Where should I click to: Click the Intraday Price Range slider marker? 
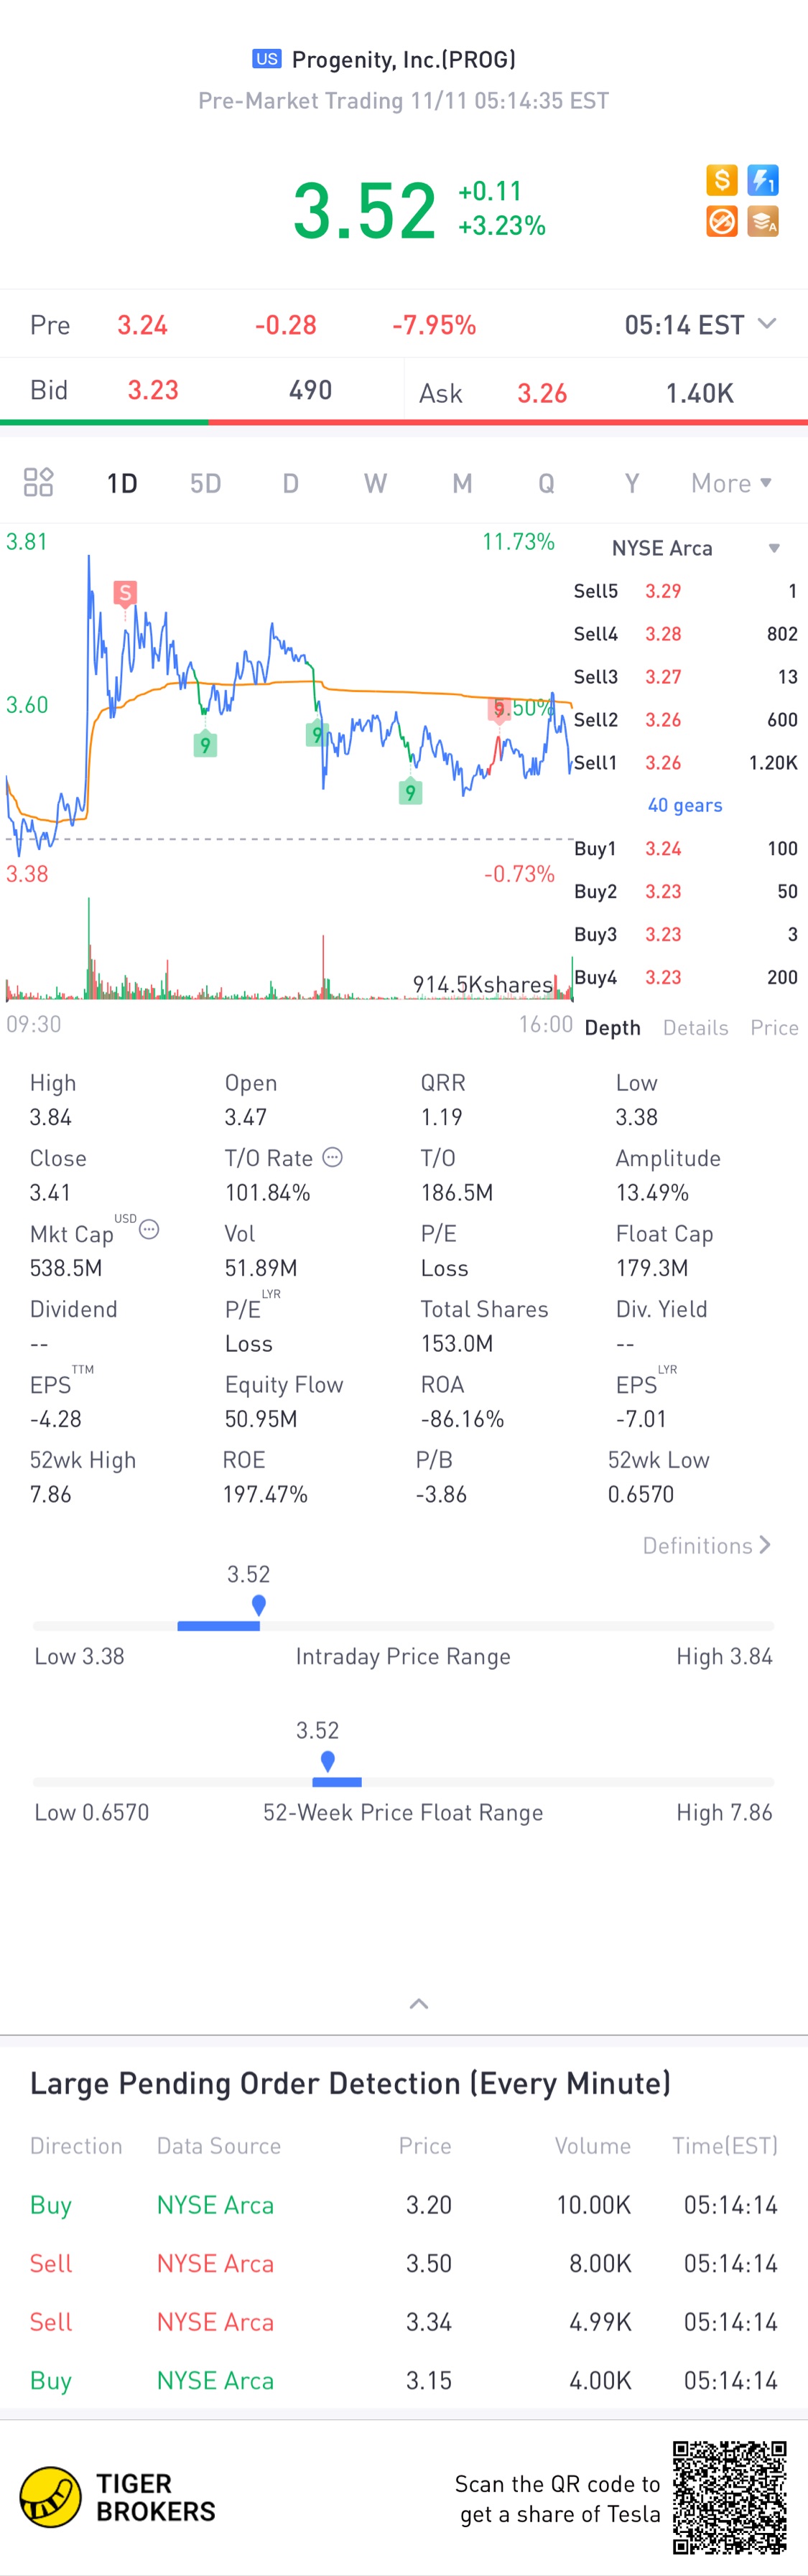click(x=259, y=1605)
